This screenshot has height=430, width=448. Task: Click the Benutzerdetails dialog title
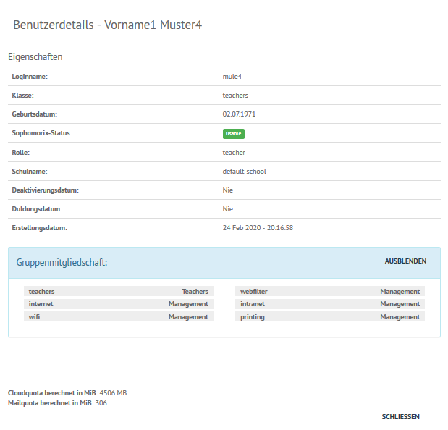pos(107,25)
